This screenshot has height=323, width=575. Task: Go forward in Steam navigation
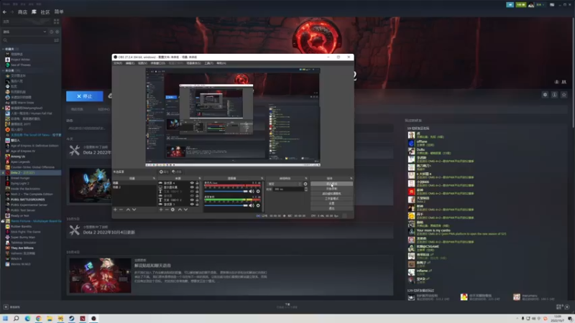(x=11, y=12)
